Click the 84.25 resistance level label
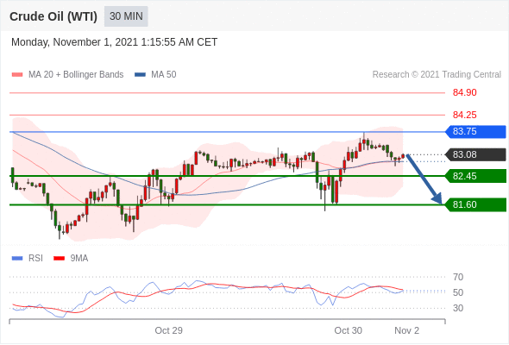Image resolution: width=509 pixels, height=345 pixels. point(464,115)
